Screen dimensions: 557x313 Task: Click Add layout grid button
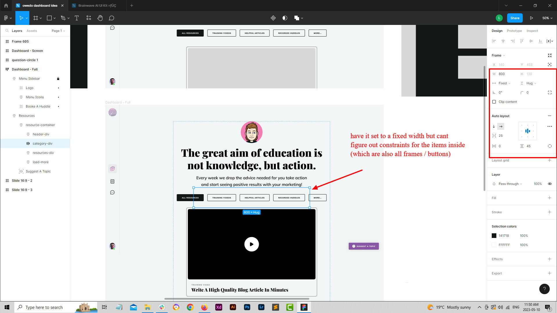tap(550, 160)
